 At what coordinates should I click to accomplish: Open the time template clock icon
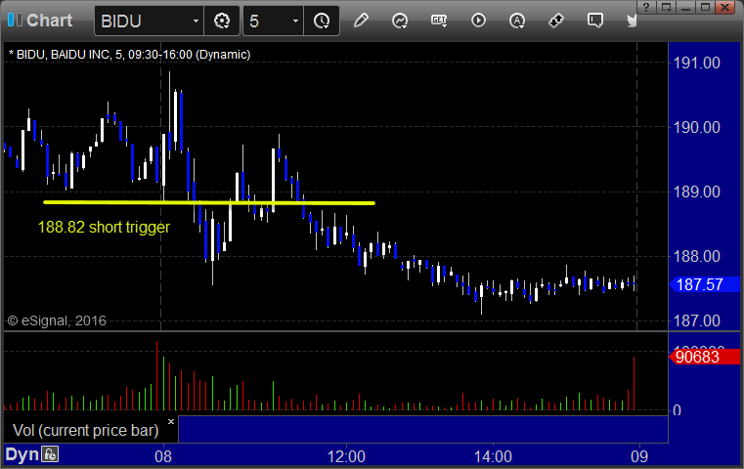click(322, 21)
